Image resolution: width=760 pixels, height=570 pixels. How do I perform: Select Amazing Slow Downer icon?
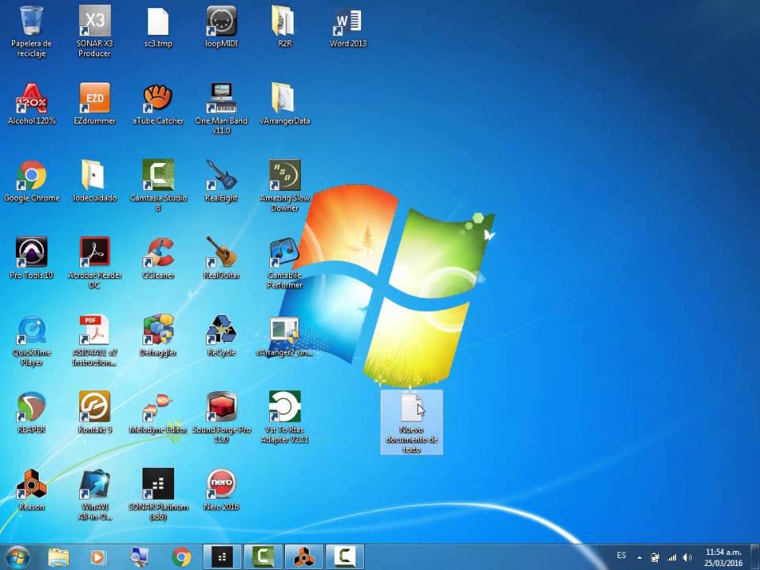(x=284, y=185)
